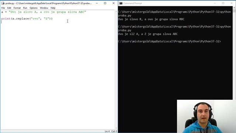This screenshot has height=133, width=236.
Task: Click the Command Prompt scrollbar up arrow
Action: click(234, 7)
